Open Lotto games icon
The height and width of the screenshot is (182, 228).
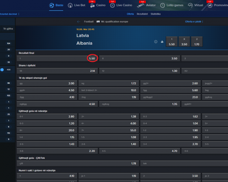tap(163, 5)
